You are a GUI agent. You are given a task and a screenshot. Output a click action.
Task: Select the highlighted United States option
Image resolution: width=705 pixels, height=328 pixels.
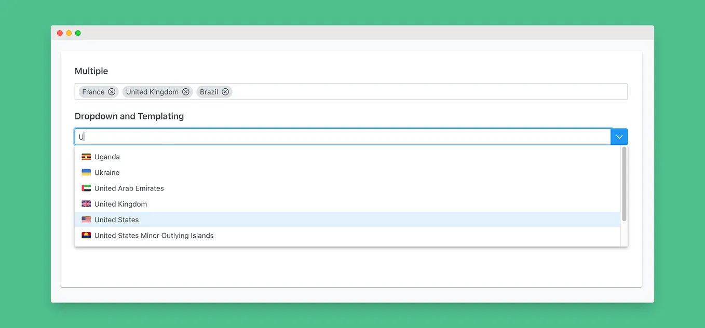(x=116, y=219)
